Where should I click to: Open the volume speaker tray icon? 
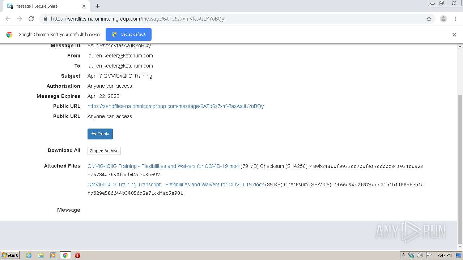coord(420,255)
